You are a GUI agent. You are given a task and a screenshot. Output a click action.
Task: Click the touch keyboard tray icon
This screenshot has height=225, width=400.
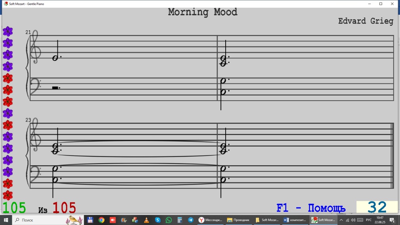tap(360, 220)
